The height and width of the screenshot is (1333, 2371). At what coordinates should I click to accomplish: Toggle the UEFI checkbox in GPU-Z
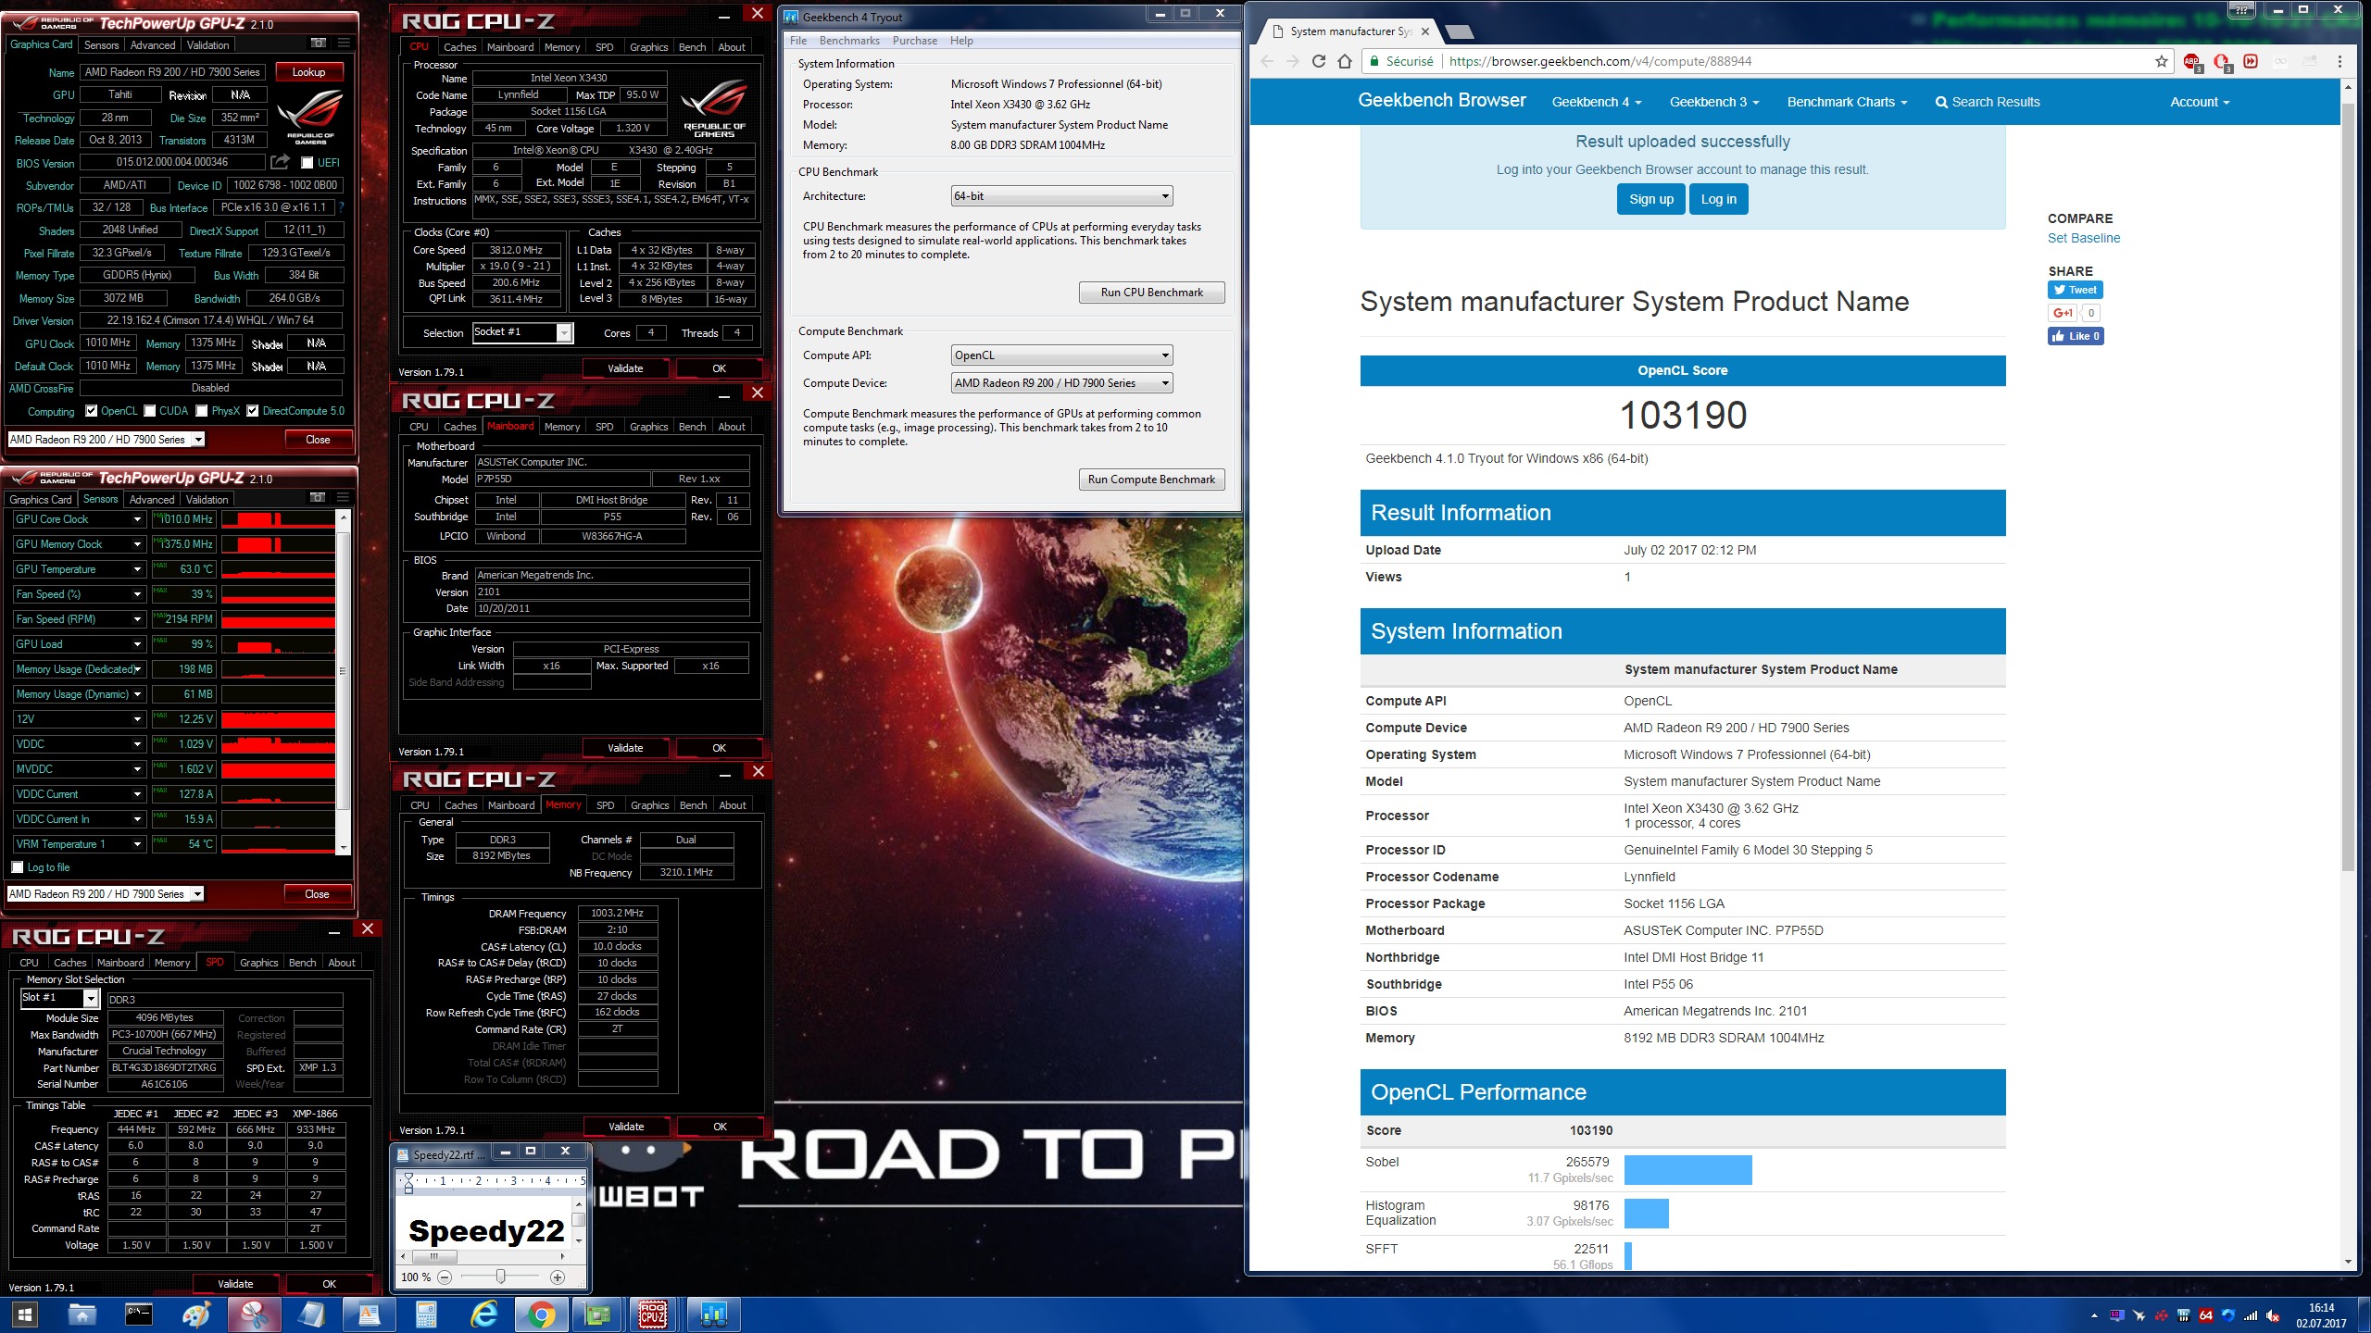tap(307, 162)
